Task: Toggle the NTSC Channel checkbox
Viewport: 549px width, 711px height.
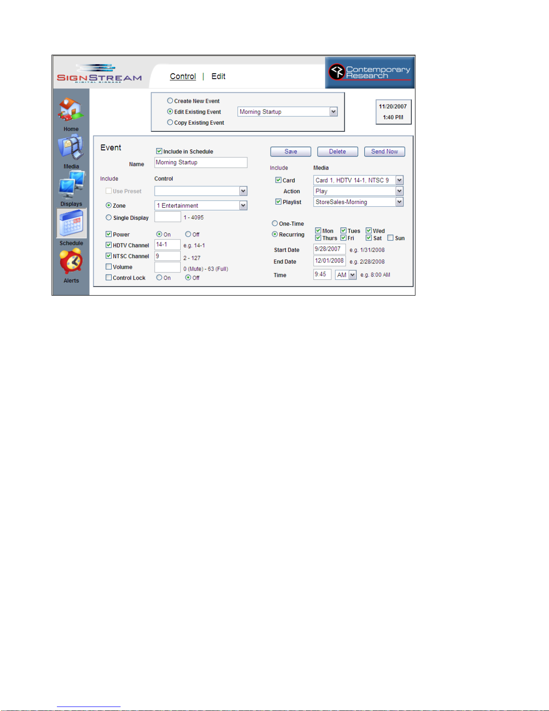Action: [108, 256]
